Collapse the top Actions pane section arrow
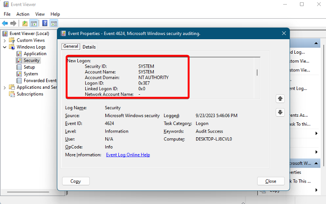The height and width of the screenshot is (204, 326). [x=316, y=43]
